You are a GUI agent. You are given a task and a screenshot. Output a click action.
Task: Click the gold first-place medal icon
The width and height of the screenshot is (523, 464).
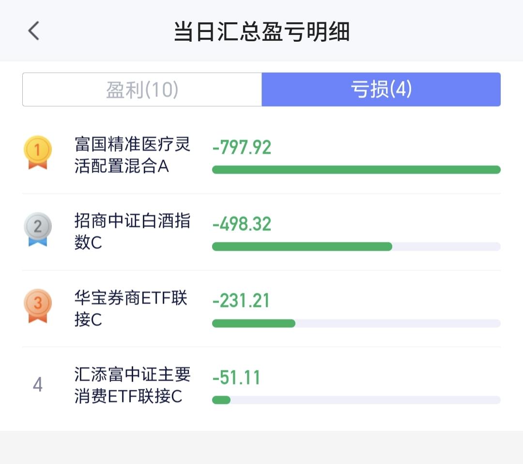[x=37, y=152]
